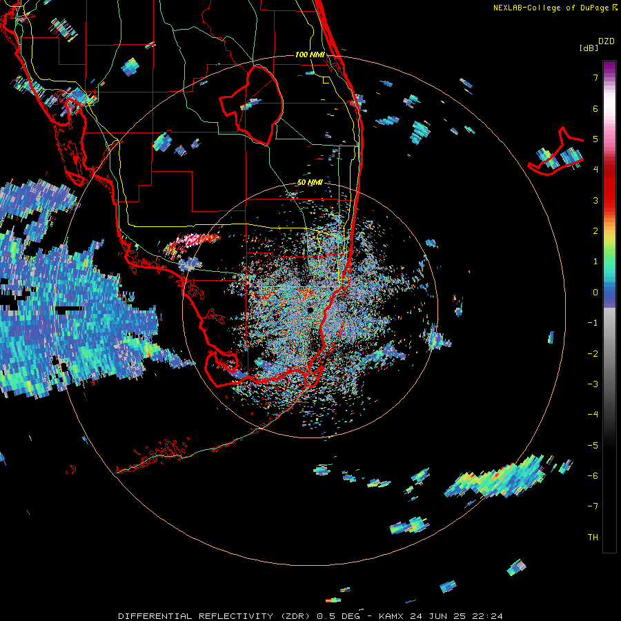Click the 5 value on color scale

coord(595,139)
